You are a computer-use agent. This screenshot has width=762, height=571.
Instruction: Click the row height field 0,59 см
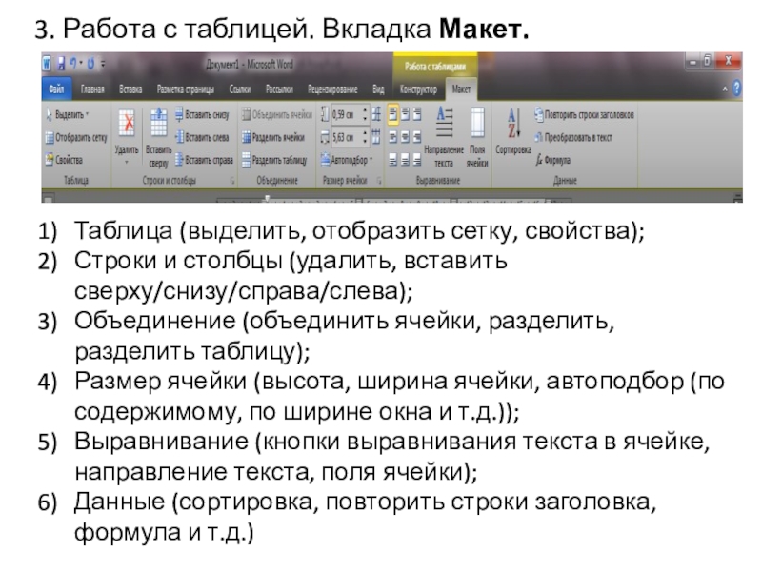(346, 114)
